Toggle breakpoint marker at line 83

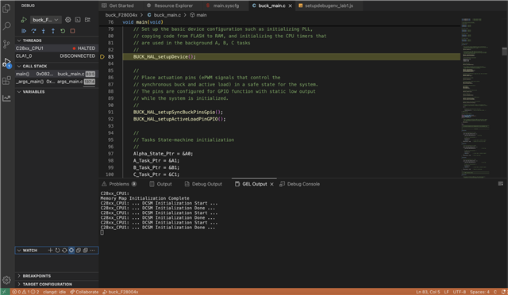pyautogui.click(x=102, y=56)
